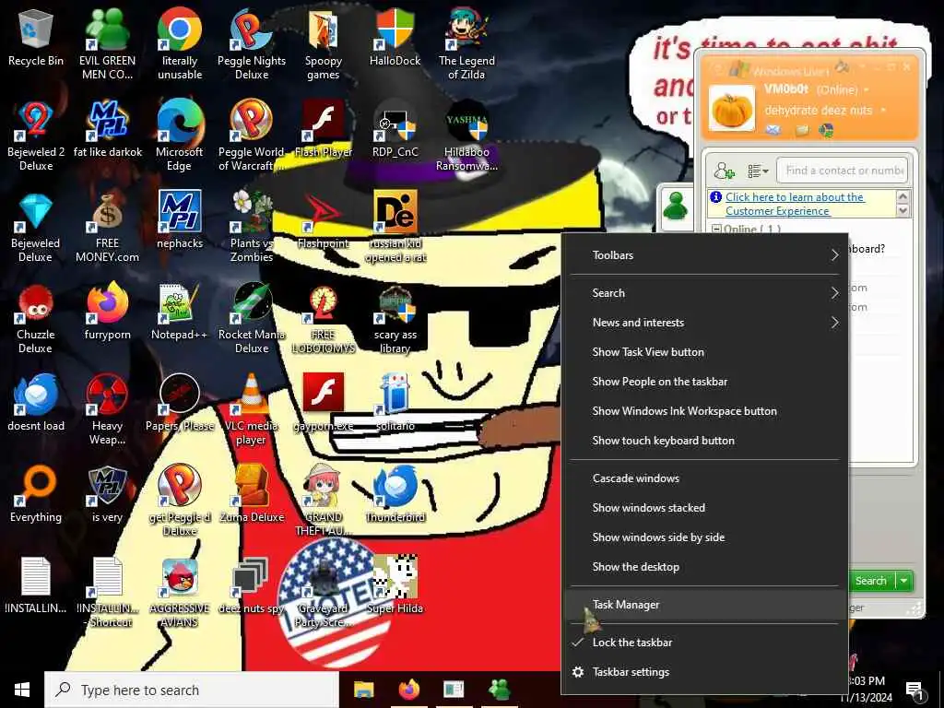The image size is (944, 708).
Task: Select the Everything search desktop icon
Action: pyautogui.click(x=36, y=494)
